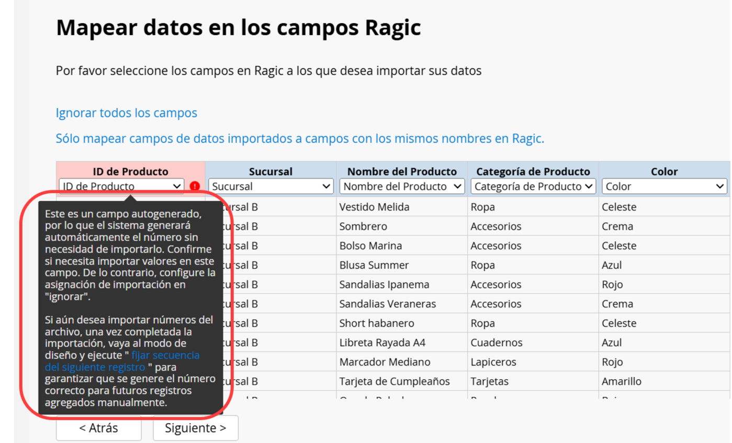Screen dimensions: 732x443
Task: Click the red warning icon beside ID de Producto
Action: [x=195, y=186]
